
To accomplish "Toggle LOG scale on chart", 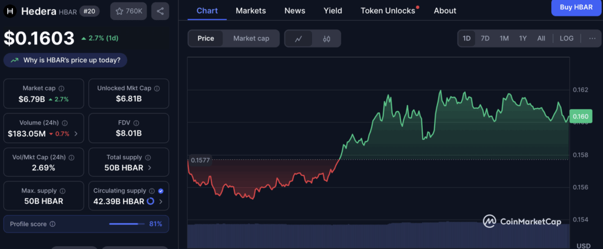I will pyautogui.click(x=566, y=38).
